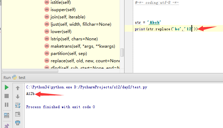Click the python.exe command path in console
223x128 pixels.
pos(87,87)
